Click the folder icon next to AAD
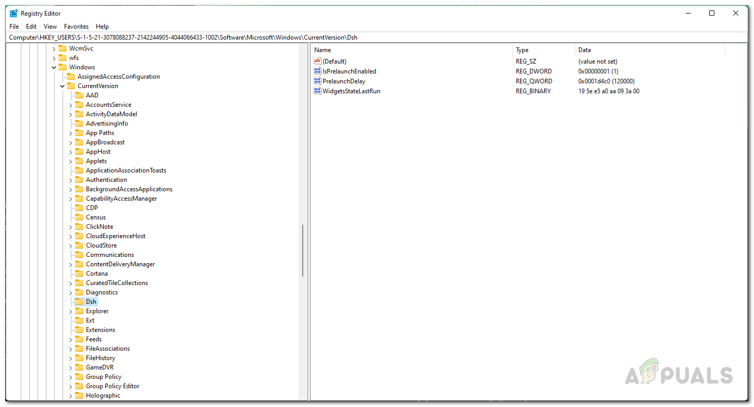Viewport: 754px width, 407px height. (x=79, y=95)
